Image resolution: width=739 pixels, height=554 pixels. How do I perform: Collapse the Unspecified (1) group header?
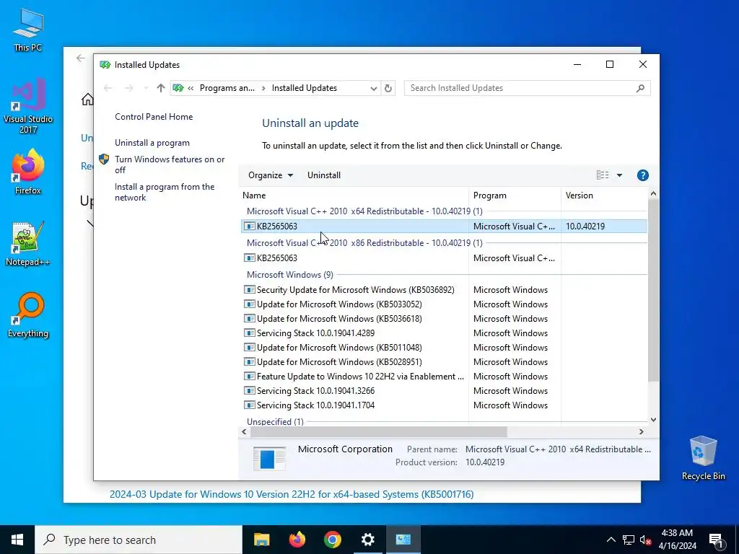[x=275, y=421]
